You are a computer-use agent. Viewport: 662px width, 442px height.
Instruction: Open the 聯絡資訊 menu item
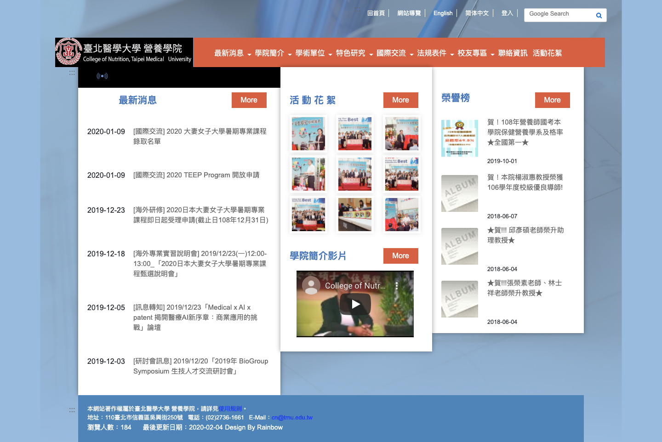(513, 53)
